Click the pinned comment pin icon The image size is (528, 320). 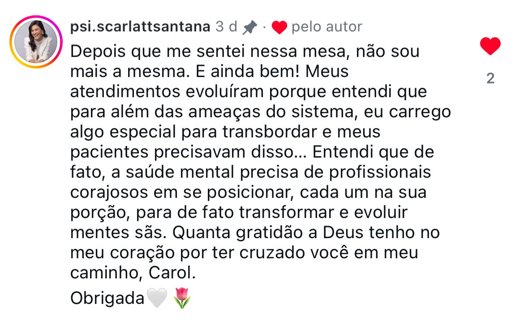tap(249, 27)
